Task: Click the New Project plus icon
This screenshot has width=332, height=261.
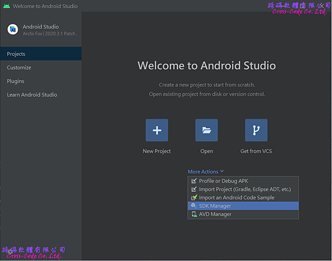Action: [x=157, y=130]
